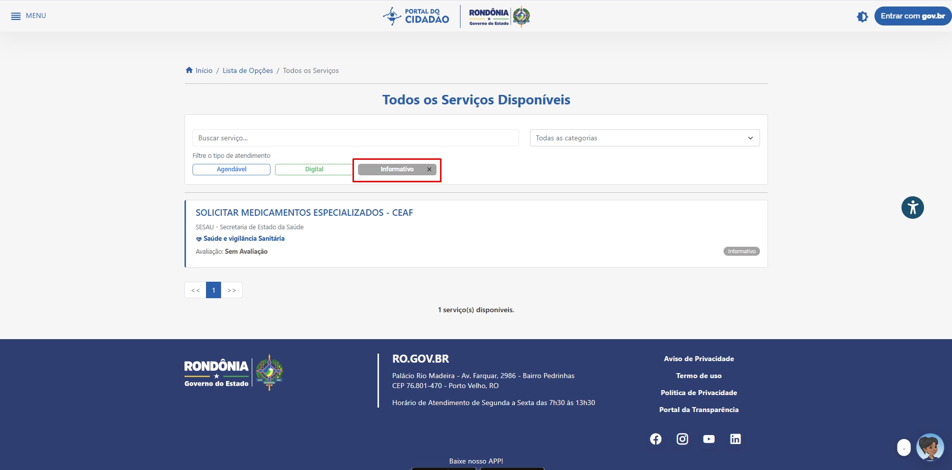The image size is (952, 470).
Task: Click RO.GOV.BR footer heading
Action: click(420, 359)
